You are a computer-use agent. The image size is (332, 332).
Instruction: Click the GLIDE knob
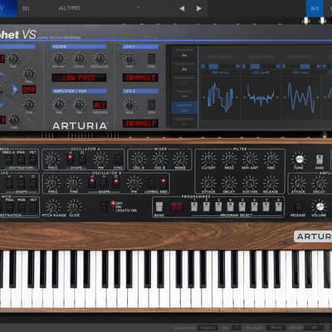[74, 207]
